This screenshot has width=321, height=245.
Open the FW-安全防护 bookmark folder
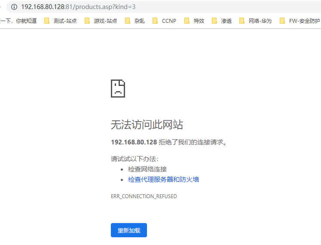(x=300, y=21)
